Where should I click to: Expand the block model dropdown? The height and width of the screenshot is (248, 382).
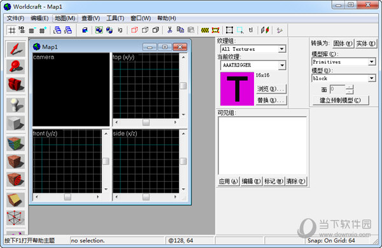372,78
